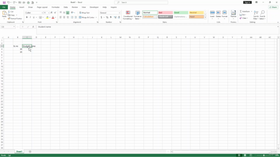Screen dimensions: 280x157
Task: Open Conditional Formatting menu
Action: click(x=128, y=15)
